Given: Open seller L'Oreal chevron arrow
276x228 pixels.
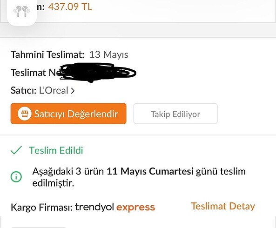Looking at the screenshot, I should [73, 91].
